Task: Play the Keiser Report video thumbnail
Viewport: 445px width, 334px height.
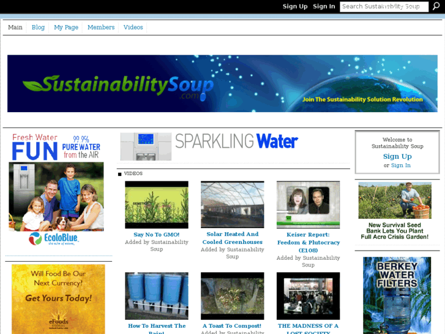Action: [x=308, y=205]
